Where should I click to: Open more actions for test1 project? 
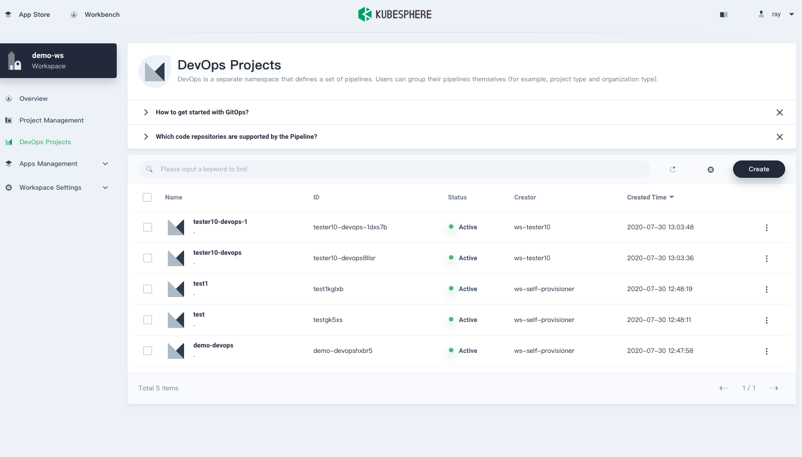click(767, 289)
